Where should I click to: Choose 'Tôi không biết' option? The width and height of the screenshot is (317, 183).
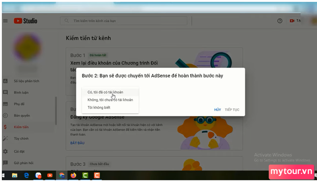click(x=110, y=107)
